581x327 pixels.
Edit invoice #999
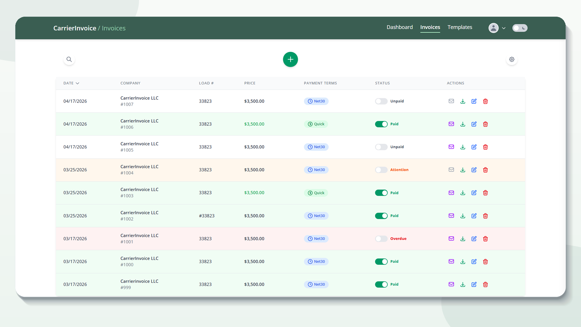pos(474,284)
